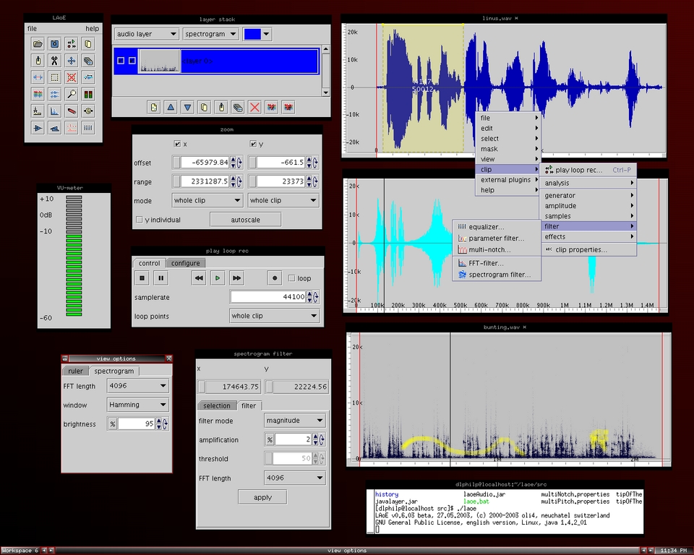Toggle the y individual checkbox
Image resolution: width=694 pixels, height=555 pixels.
140,220
